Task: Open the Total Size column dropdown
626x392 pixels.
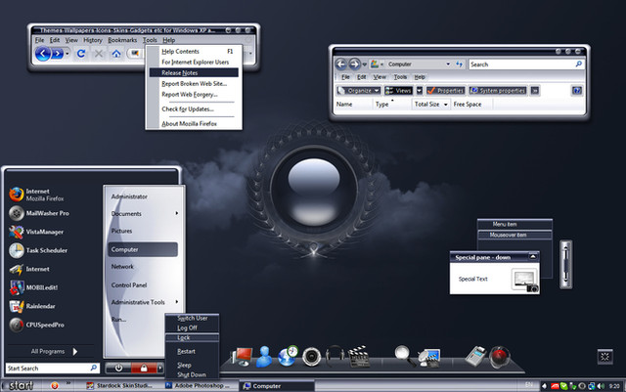Action: [x=446, y=105]
